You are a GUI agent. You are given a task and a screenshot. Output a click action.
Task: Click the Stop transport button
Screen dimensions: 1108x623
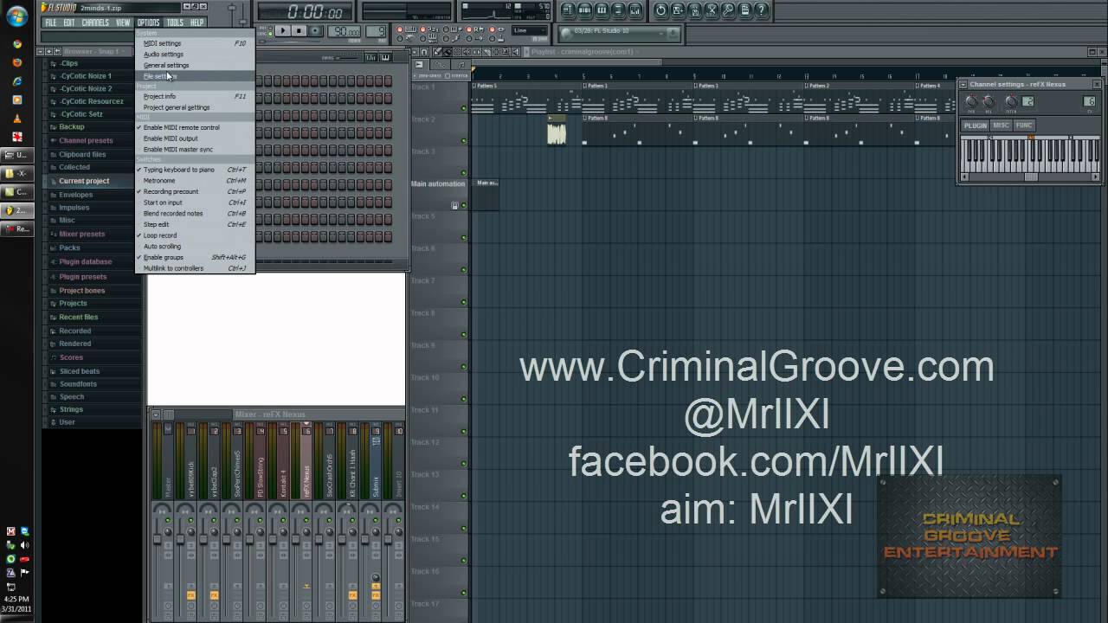click(x=299, y=30)
